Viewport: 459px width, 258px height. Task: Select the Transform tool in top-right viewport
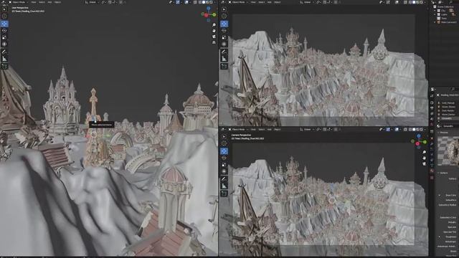224,44
